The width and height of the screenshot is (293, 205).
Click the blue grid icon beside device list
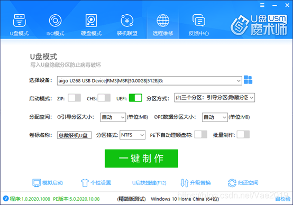248,80
